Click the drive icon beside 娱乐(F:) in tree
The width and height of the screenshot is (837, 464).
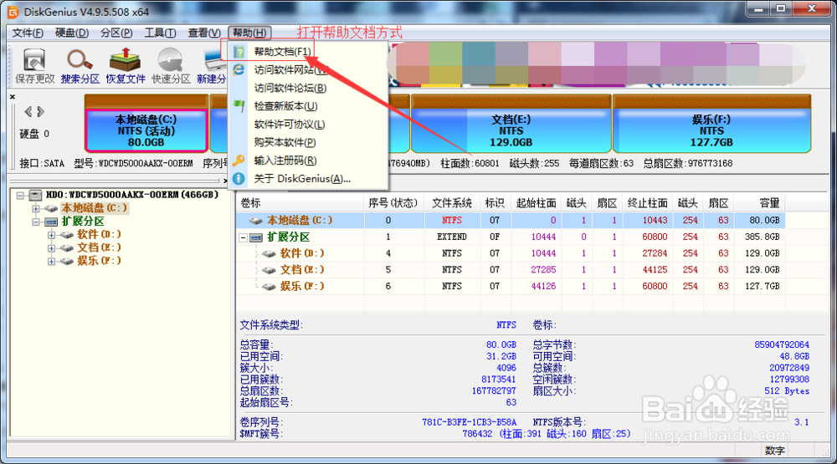pyautogui.click(x=67, y=262)
